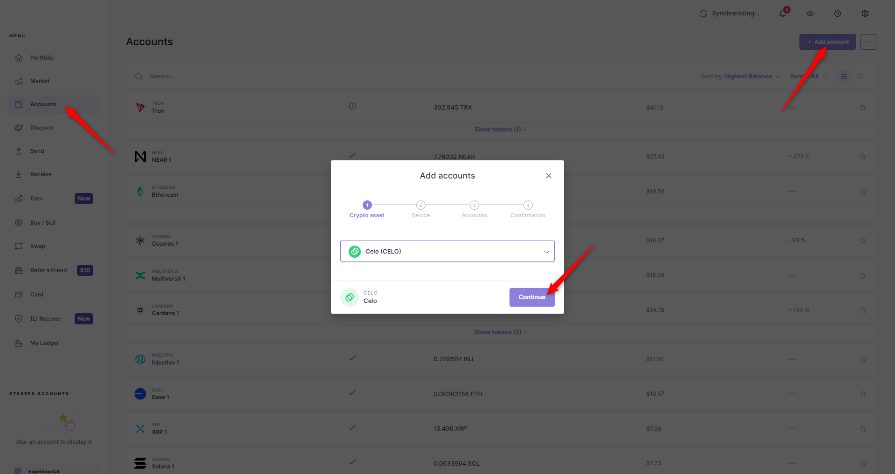Open the Discover page
Viewport: 895px width, 474px height.
pyautogui.click(x=54, y=128)
